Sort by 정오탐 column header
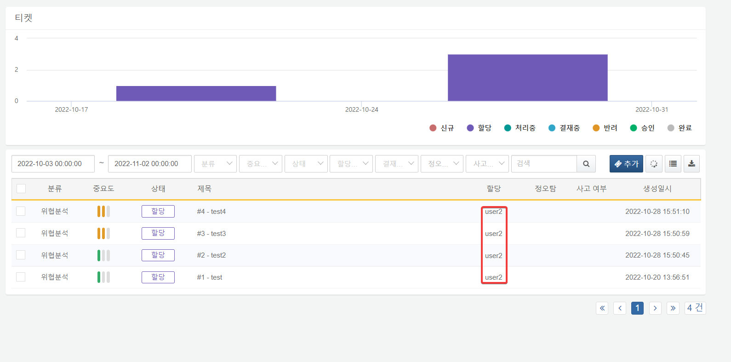The image size is (731, 362). pyautogui.click(x=545, y=189)
